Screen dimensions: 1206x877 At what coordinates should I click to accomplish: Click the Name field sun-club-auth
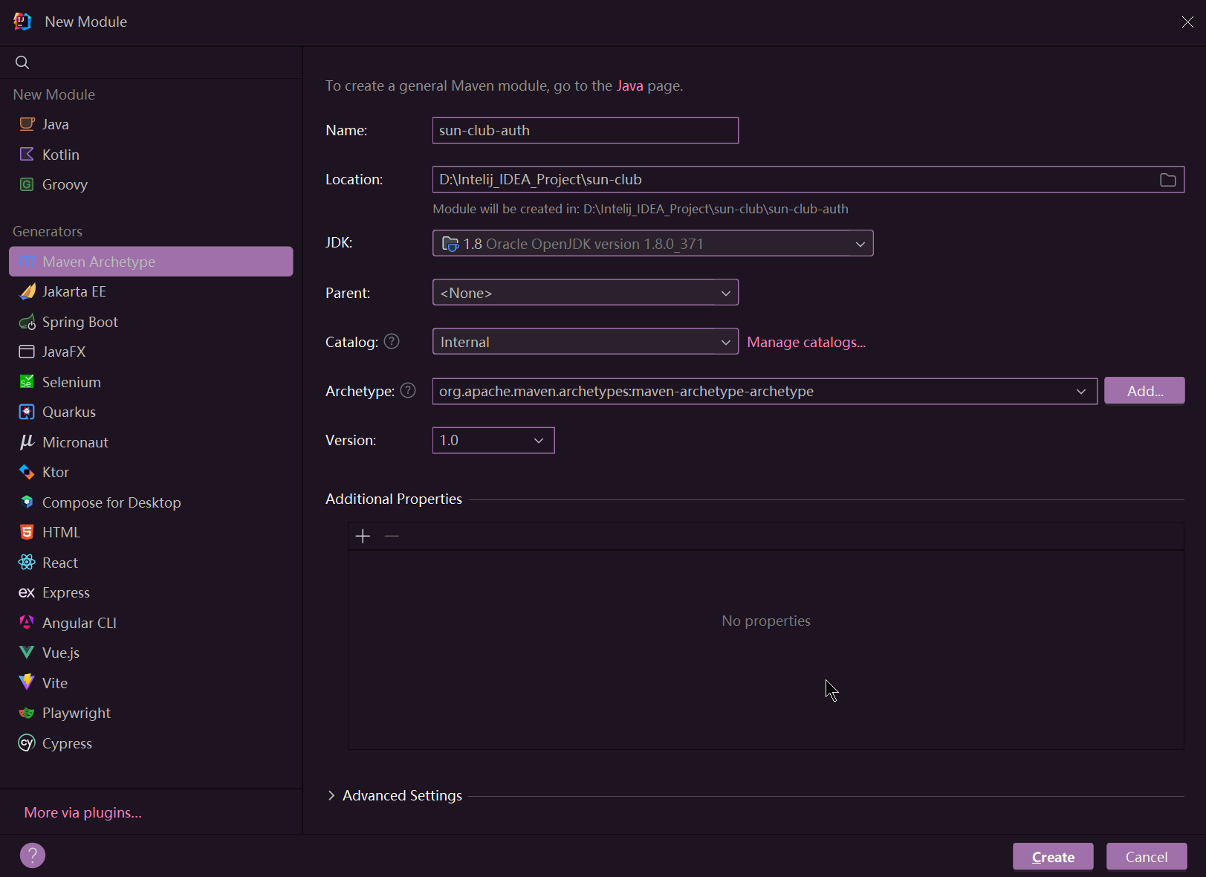click(586, 130)
